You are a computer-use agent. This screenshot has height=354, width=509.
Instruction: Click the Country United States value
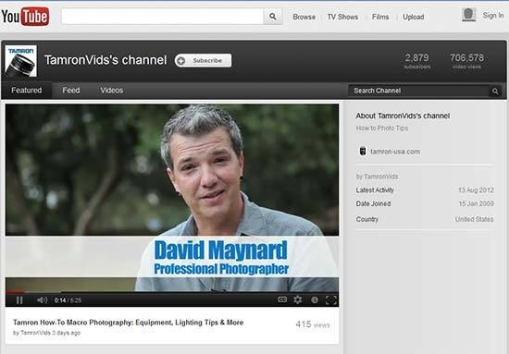(x=474, y=219)
